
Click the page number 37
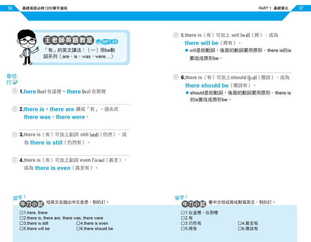click(301, 8)
